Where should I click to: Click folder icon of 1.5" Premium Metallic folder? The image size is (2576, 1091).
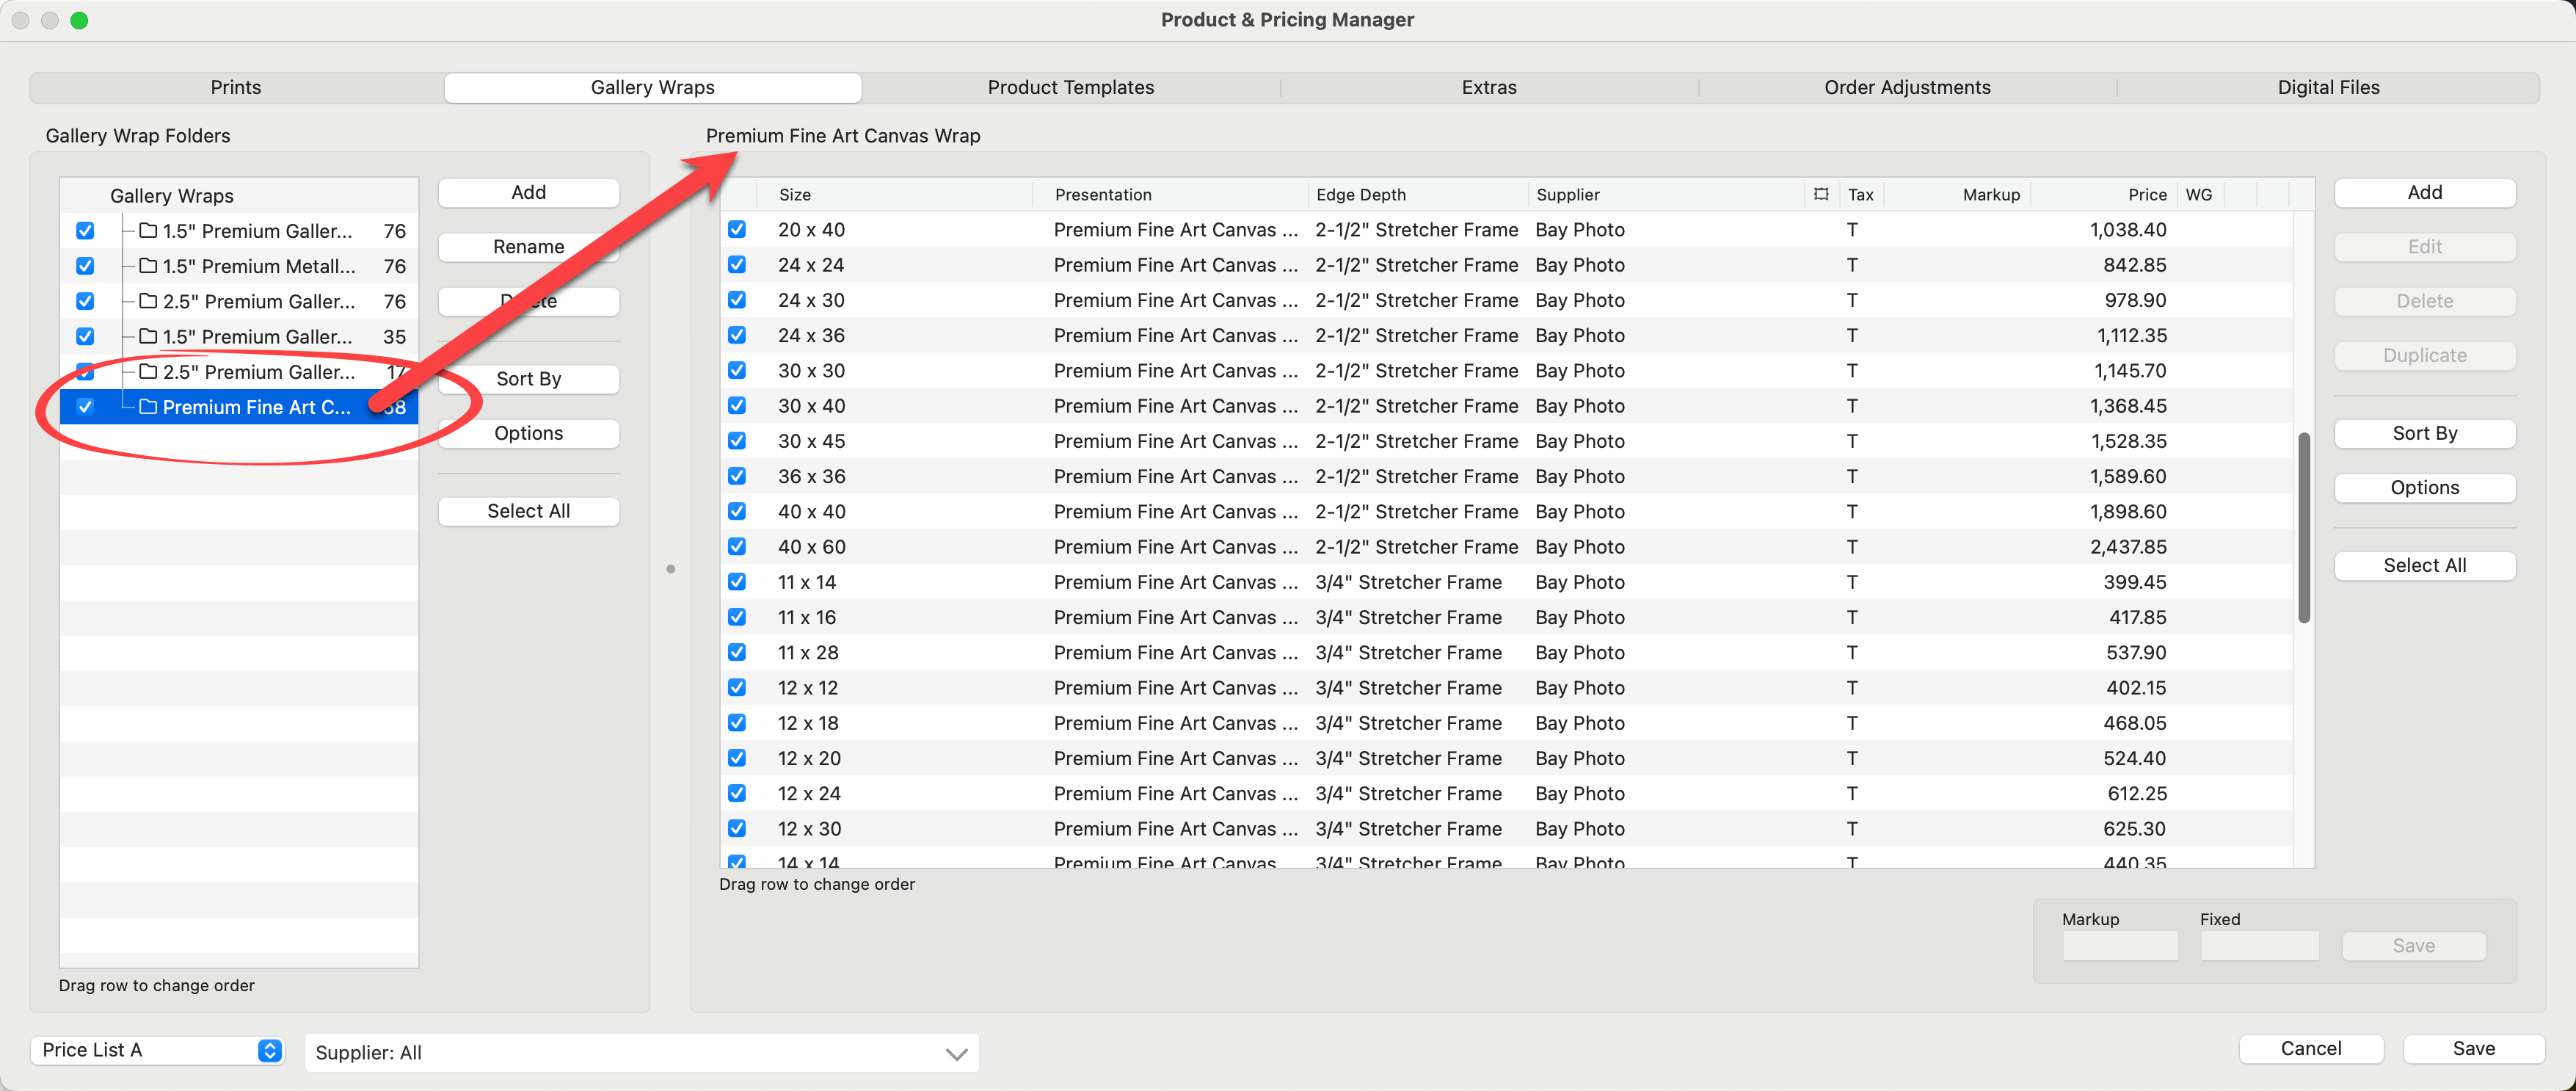click(148, 266)
